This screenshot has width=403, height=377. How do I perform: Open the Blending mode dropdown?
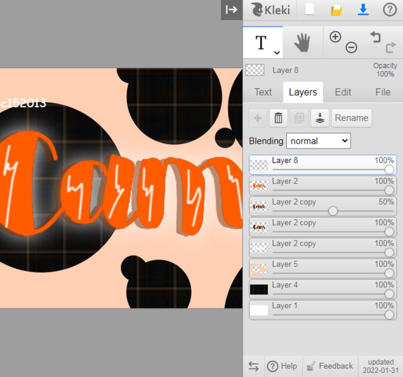click(318, 141)
